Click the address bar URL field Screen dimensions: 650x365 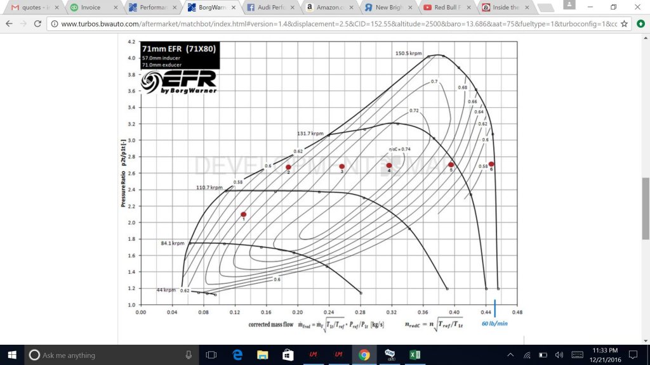coord(339,24)
